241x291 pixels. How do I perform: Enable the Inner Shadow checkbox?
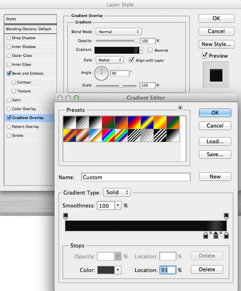pos(9,47)
